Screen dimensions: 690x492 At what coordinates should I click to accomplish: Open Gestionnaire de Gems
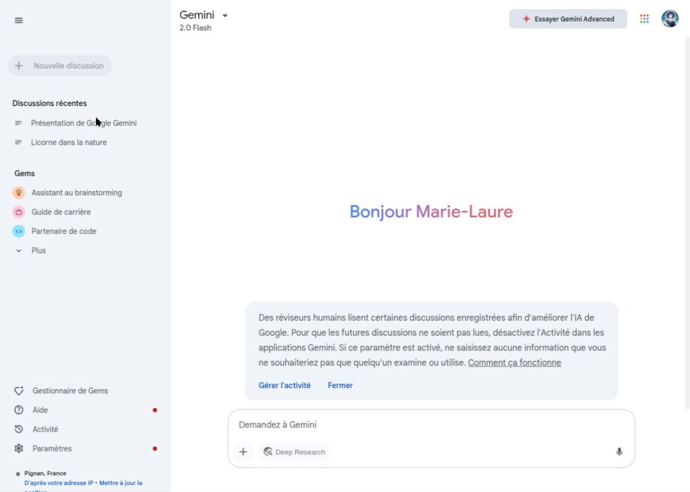[70, 391]
